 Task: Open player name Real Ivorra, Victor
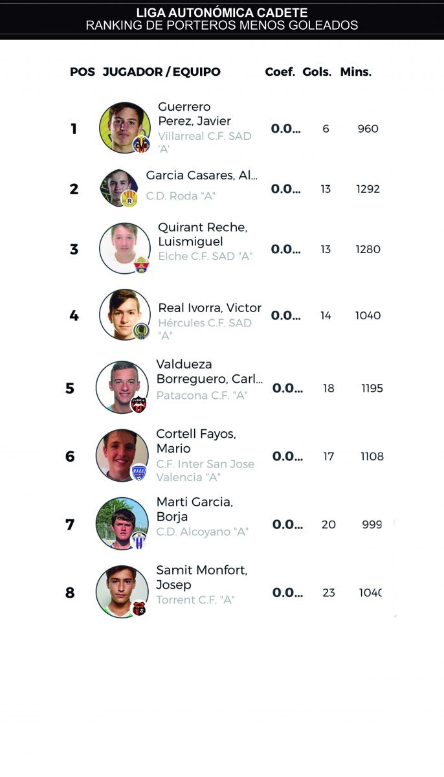[x=210, y=308]
